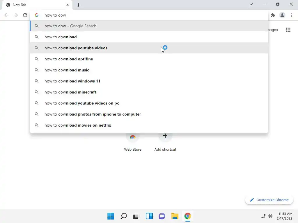
Task: Minimize the Chrome window
Action: [265, 4]
